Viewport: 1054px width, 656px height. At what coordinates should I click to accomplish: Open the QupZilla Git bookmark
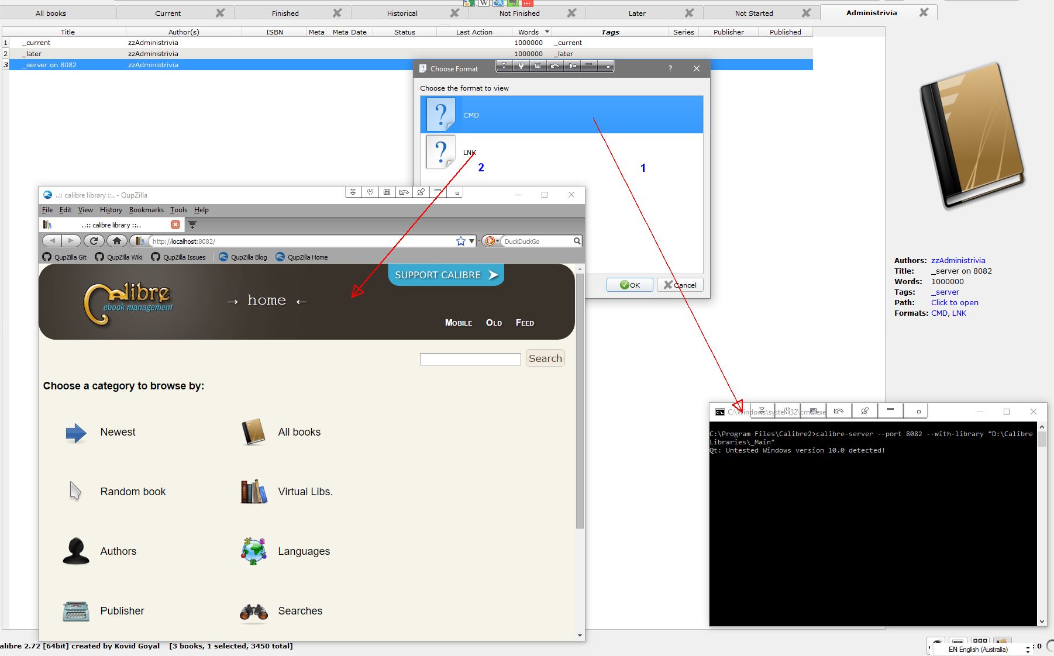(64, 257)
